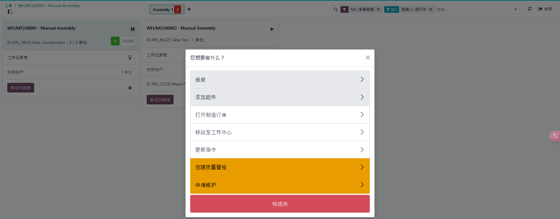The image size is (560, 219).
Task: Open 打开制造订单 option
Action: pos(280,115)
